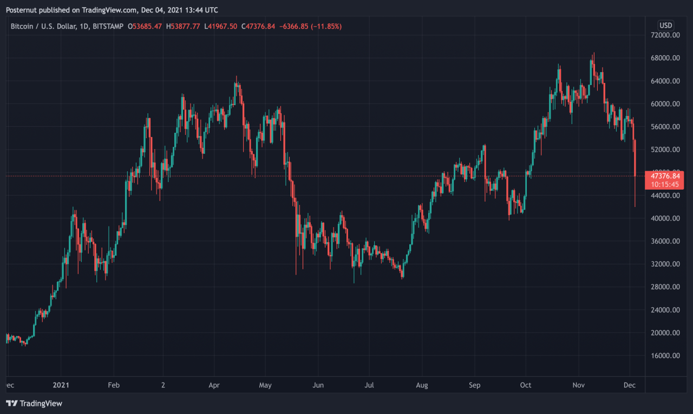
Task: Select the Apr label on time axis
Action: click(214, 385)
